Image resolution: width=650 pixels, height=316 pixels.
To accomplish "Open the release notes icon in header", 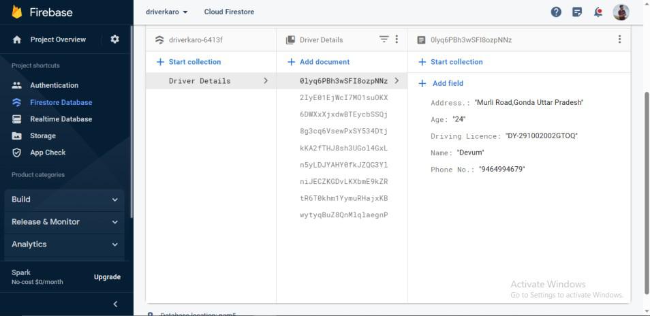I will tap(577, 12).
